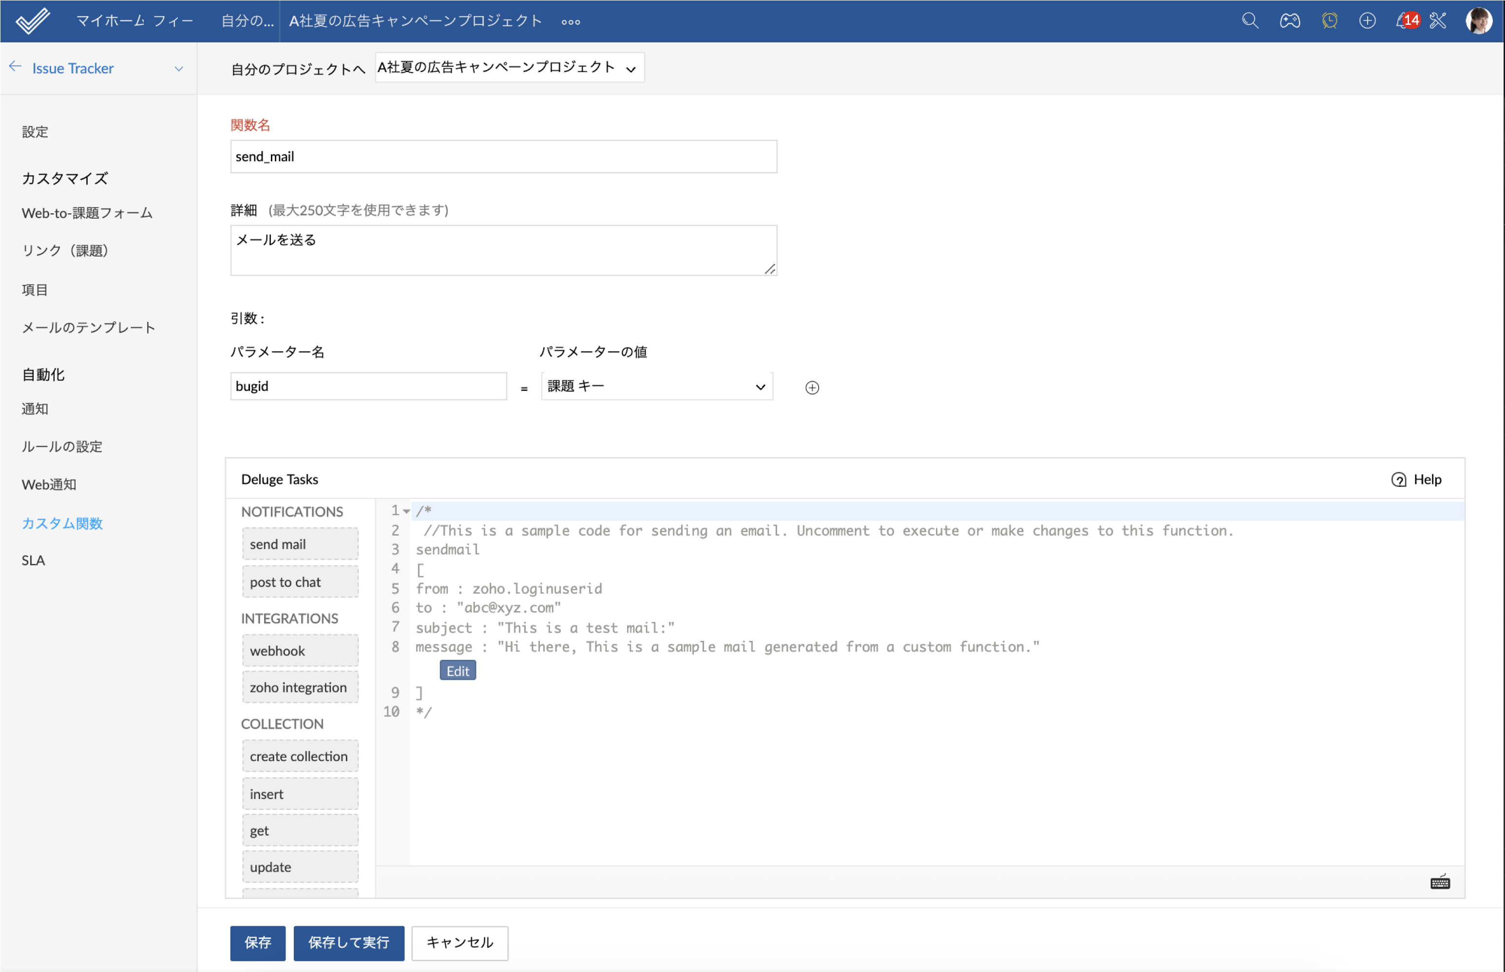Add another parameter with plus icon
The image size is (1505, 972).
pos(813,388)
